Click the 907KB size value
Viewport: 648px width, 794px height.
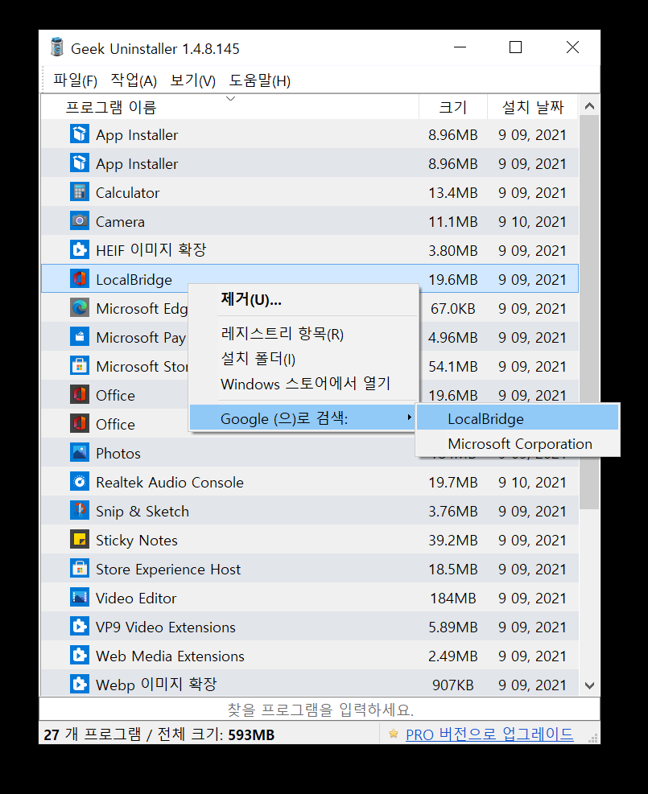click(x=453, y=685)
